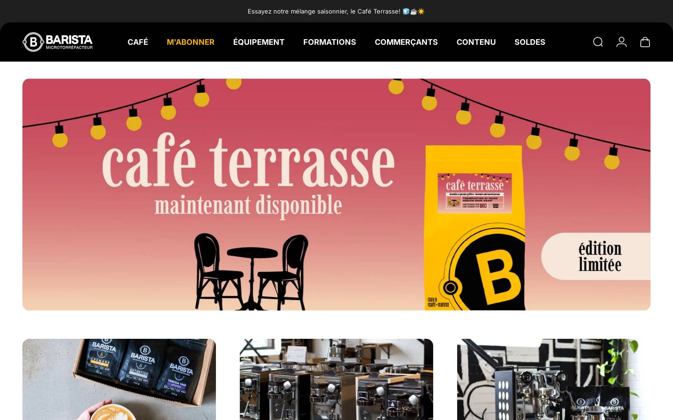Select the CONTENU menu item
Viewport: 673px width, 420px height.
[476, 42]
